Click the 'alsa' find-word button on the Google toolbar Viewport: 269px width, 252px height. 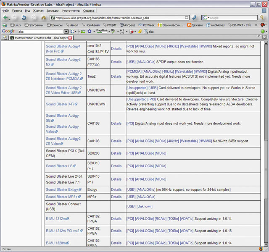[x=148, y=31]
